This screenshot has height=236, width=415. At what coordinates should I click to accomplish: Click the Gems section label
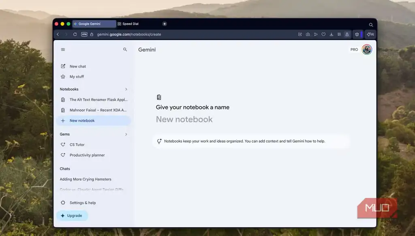(64, 134)
